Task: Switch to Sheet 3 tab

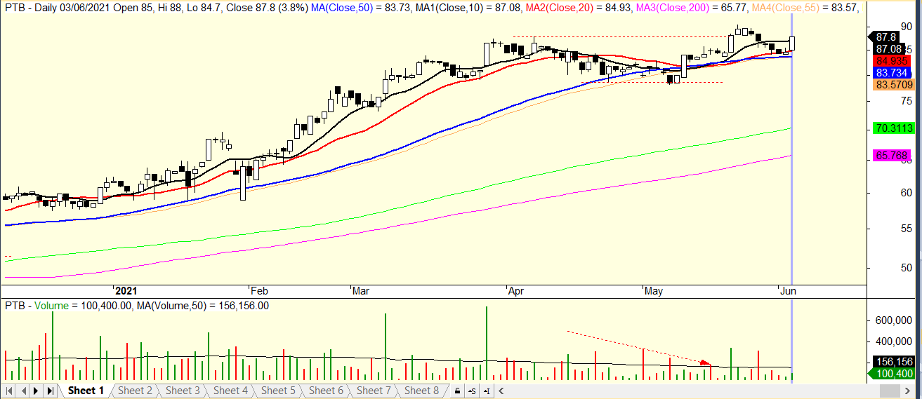Action: pos(183,391)
